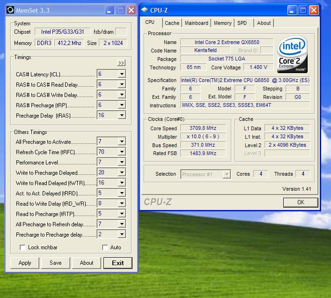Viewport: 331px width, 298px height.
Task: Close the MemSet 3.3 window
Action: click(131, 10)
